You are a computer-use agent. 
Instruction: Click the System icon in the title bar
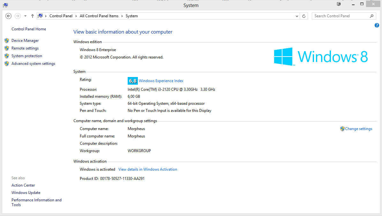pos(5,5)
